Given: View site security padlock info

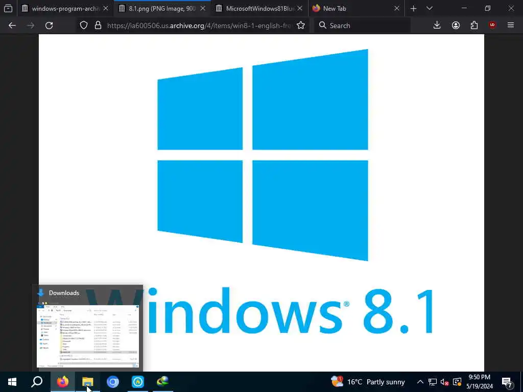Looking at the screenshot, I should coord(98,26).
